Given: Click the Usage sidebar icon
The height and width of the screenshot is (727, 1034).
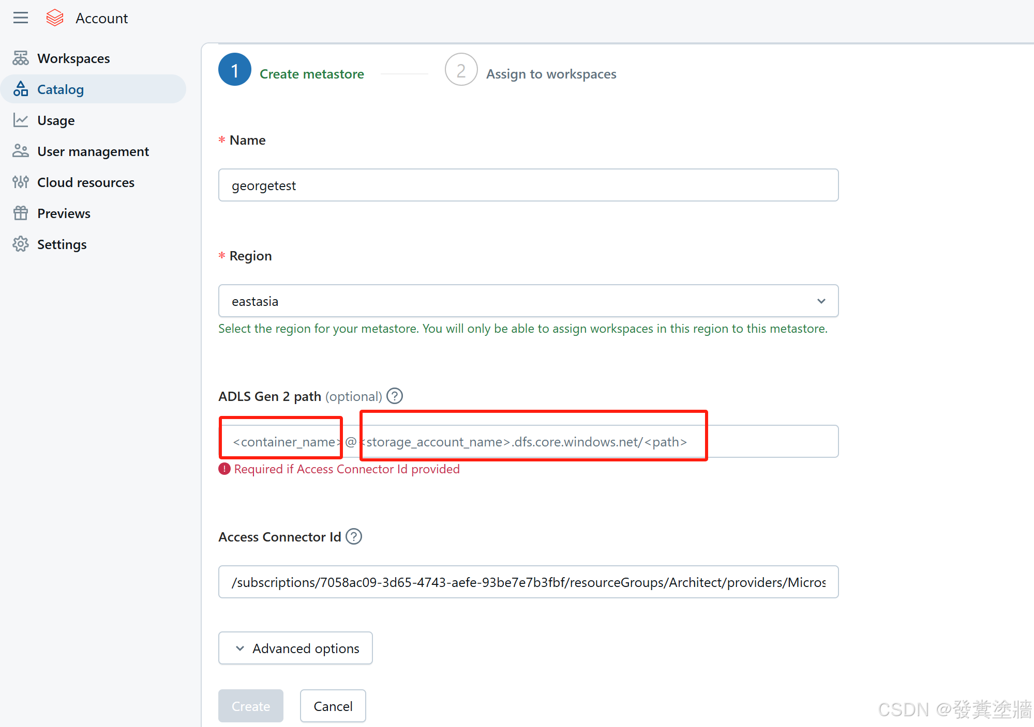Looking at the screenshot, I should pos(21,120).
